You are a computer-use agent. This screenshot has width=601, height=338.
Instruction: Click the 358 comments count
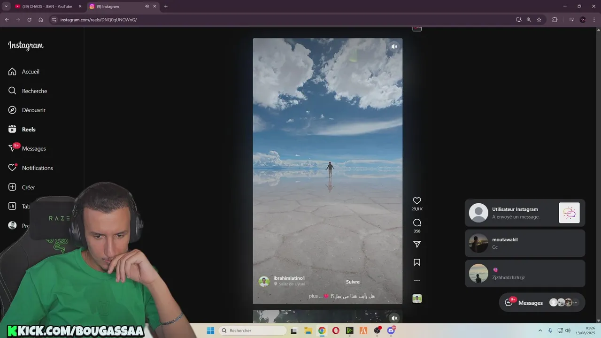[x=417, y=231]
